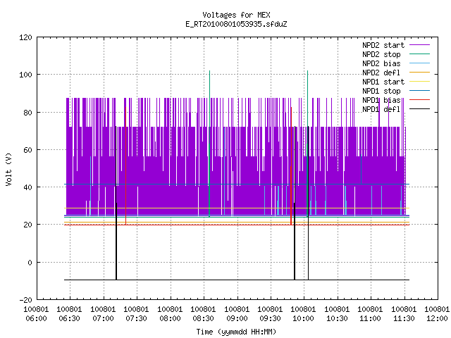This screenshot has width=451, height=338.
Task: Click the green NPD2 stop legend line
Action: (420, 54)
